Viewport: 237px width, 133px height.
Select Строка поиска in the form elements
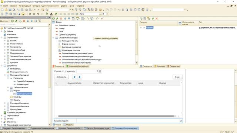[x=68, y=44]
